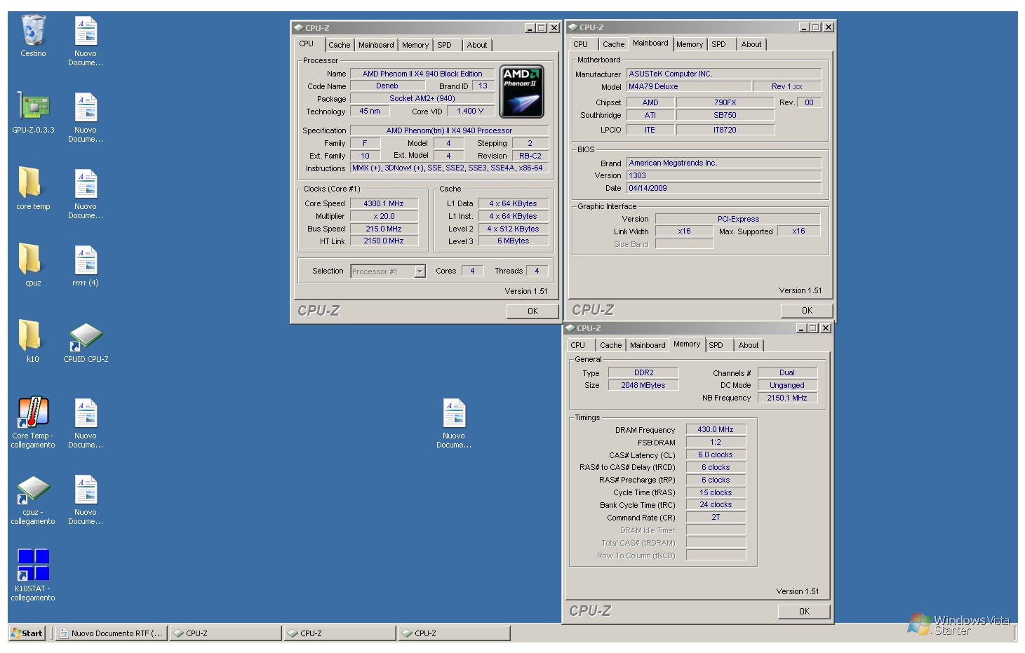Open SPD tab in Mainboard window

click(x=718, y=44)
